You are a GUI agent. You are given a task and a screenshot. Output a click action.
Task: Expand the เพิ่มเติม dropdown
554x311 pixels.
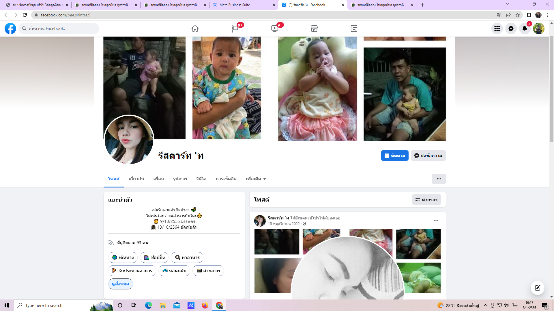tap(256, 179)
